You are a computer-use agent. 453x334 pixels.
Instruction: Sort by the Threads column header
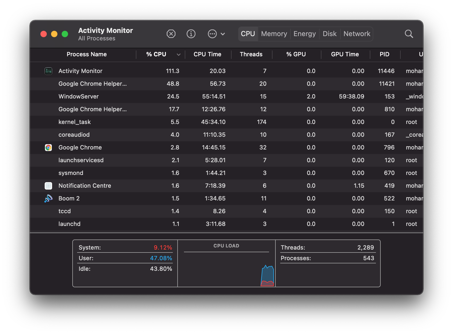point(251,54)
